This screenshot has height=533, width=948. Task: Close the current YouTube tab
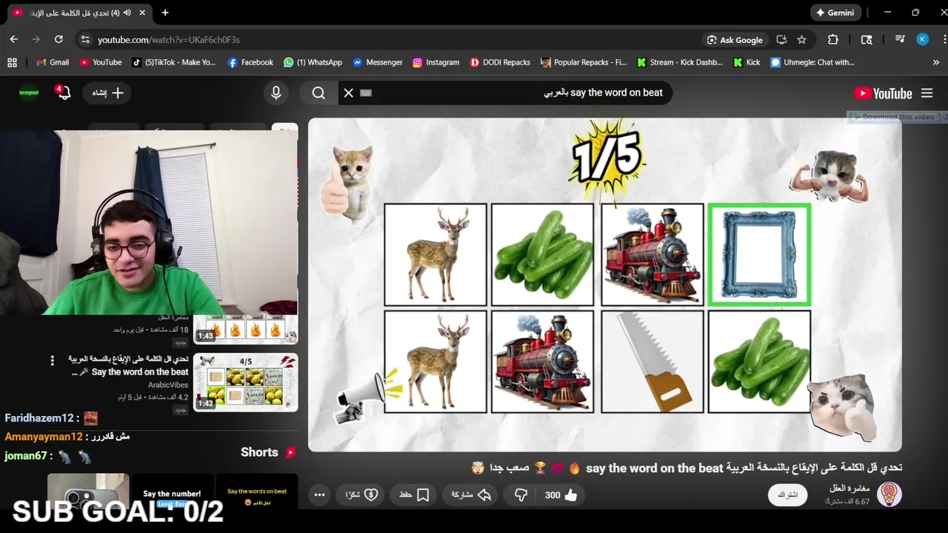[x=142, y=13]
